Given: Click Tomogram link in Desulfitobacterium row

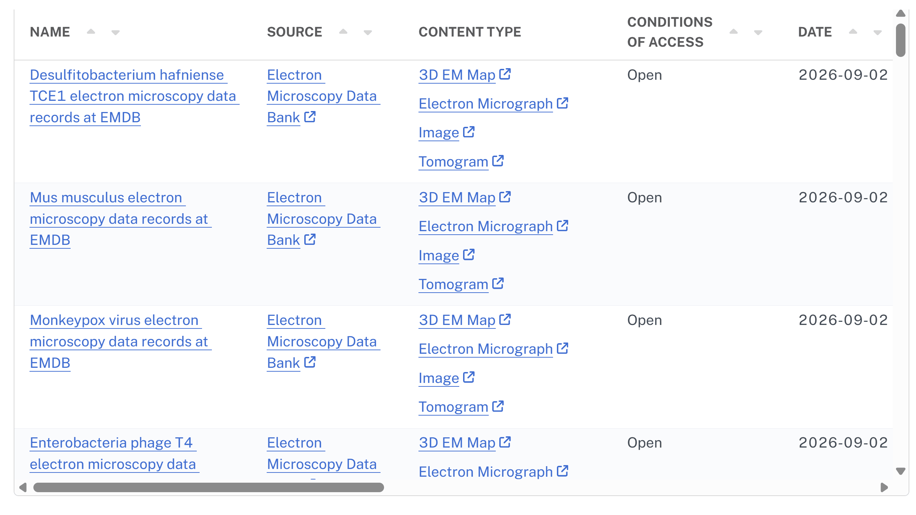Looking at the screenshot, I should 453,162.
